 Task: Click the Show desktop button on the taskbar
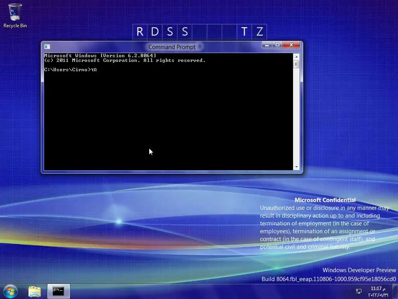point(395,291)
